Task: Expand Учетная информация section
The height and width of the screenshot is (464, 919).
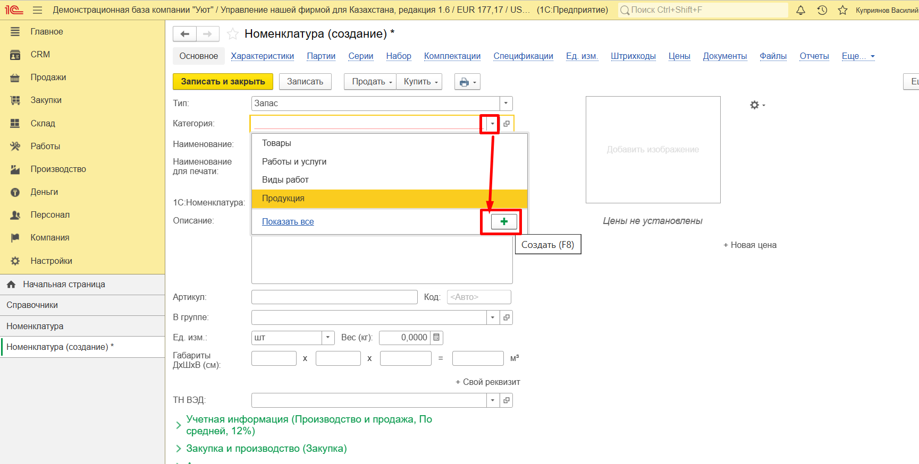Action: (179, 425)
